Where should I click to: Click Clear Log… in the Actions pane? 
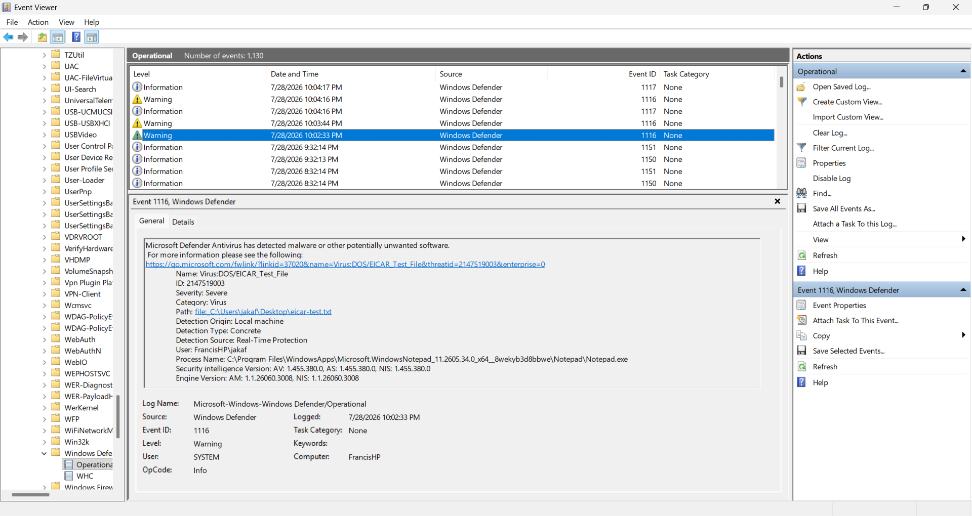830,133
